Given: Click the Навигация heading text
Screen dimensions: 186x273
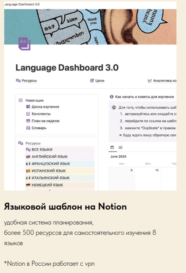Looking at the screenshot, I should pyautogui.click(x=35, y=100).
